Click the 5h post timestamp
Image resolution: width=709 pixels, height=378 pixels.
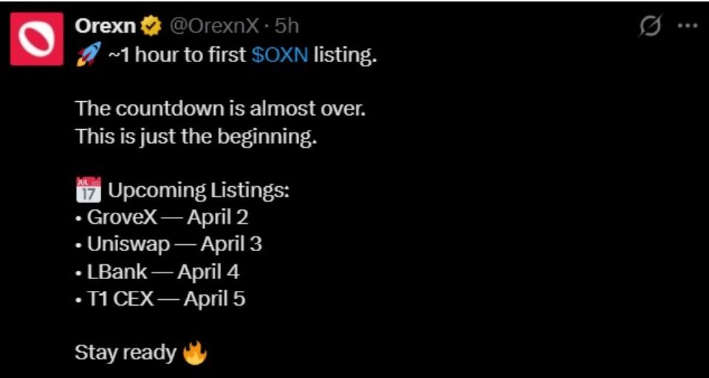(x=287, y=26)
